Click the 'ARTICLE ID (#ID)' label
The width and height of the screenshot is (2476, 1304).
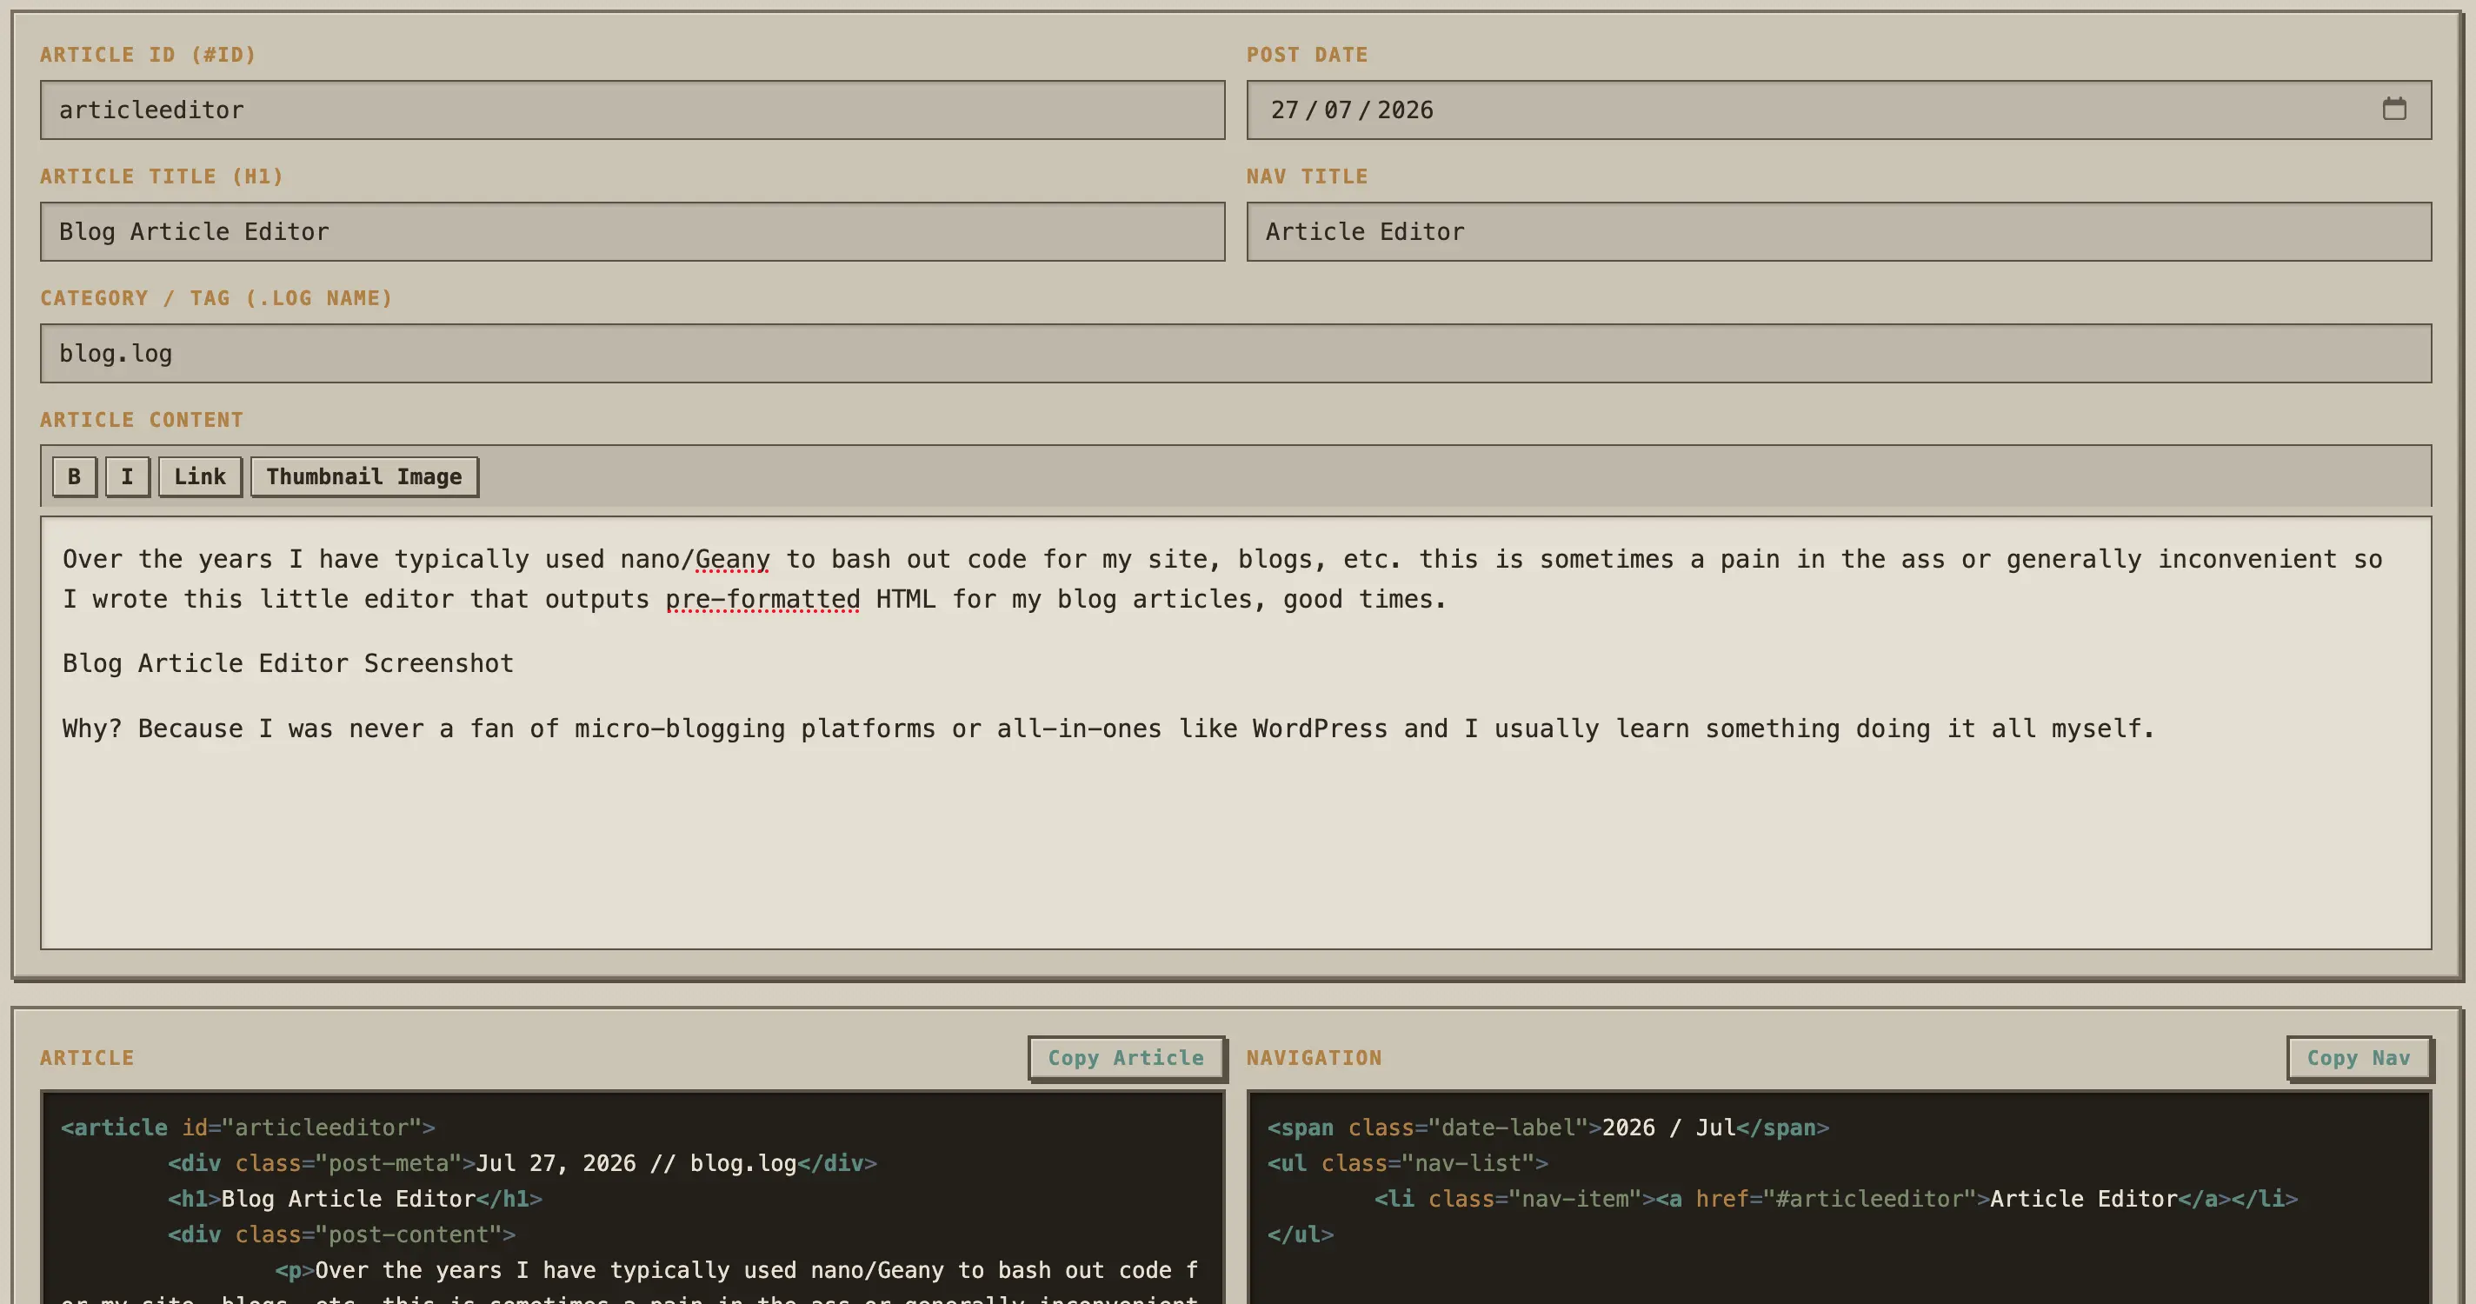tap(148, 55)
